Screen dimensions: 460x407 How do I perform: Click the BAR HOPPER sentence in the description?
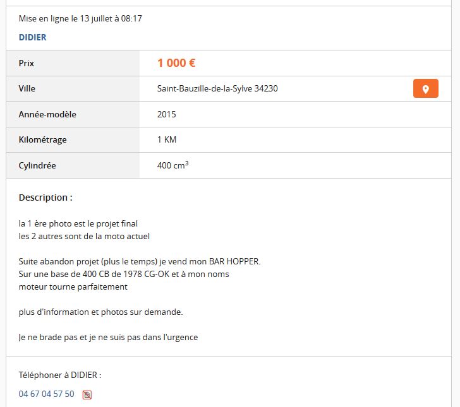click(140, 261)
